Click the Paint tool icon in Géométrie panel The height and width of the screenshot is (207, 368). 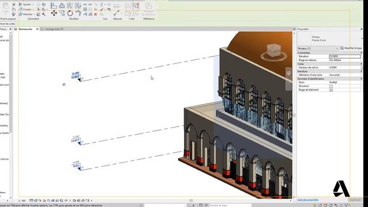point(44,9)
